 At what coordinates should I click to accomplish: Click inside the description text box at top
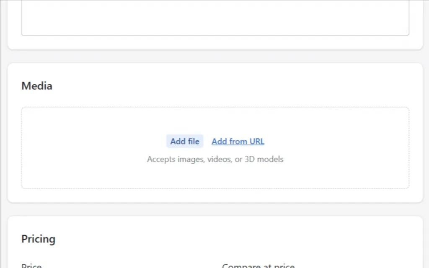point(215,18)
